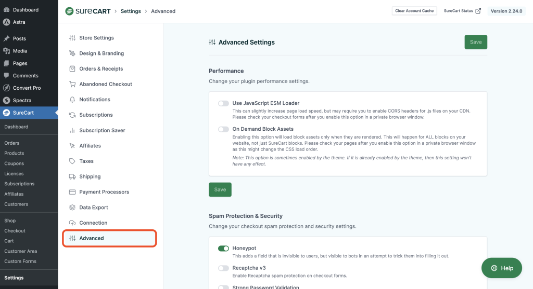Click the top Save button
Screen dimensions: 533x289
coord(476,42)
